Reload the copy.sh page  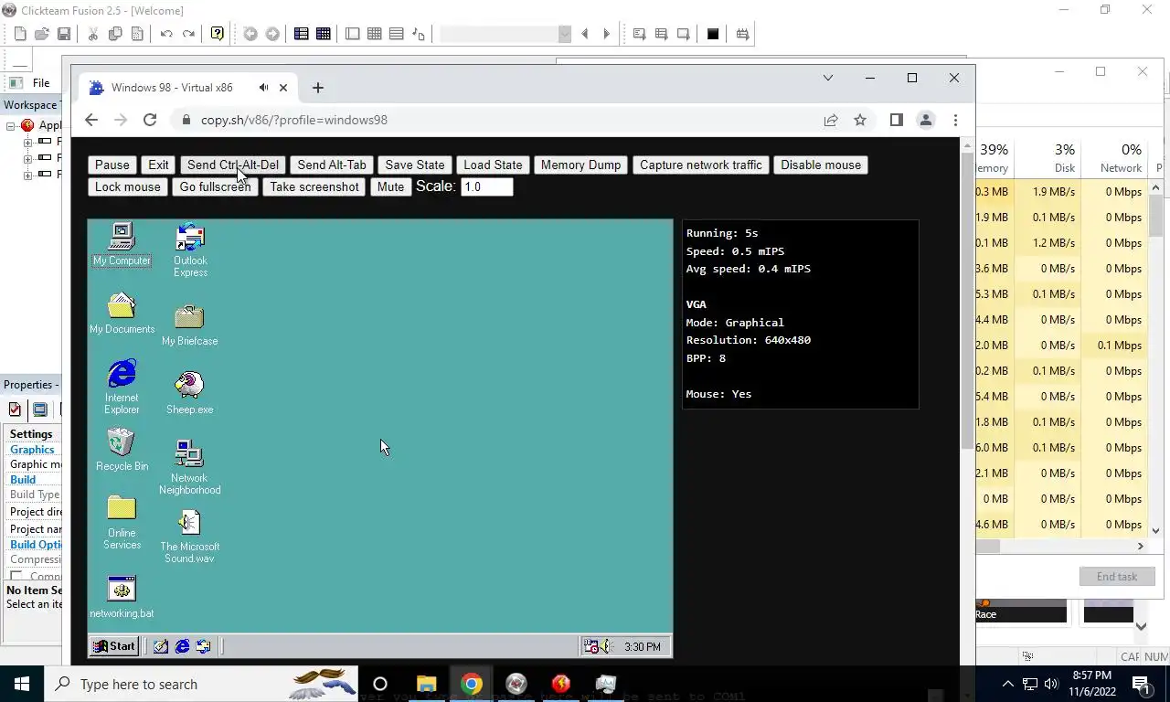coord(150,120)
